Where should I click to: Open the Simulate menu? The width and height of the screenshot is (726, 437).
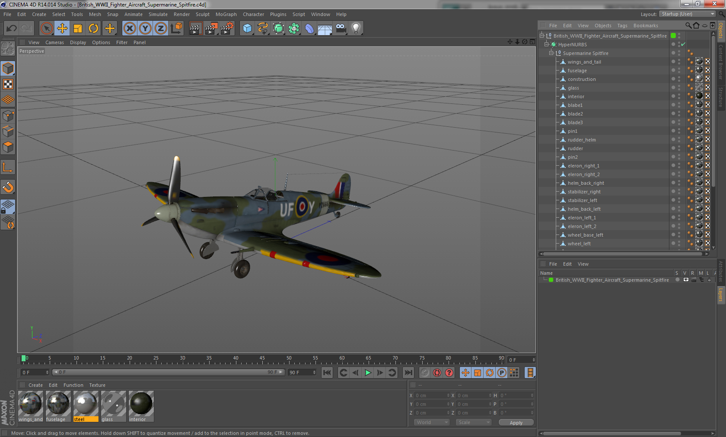158,14
